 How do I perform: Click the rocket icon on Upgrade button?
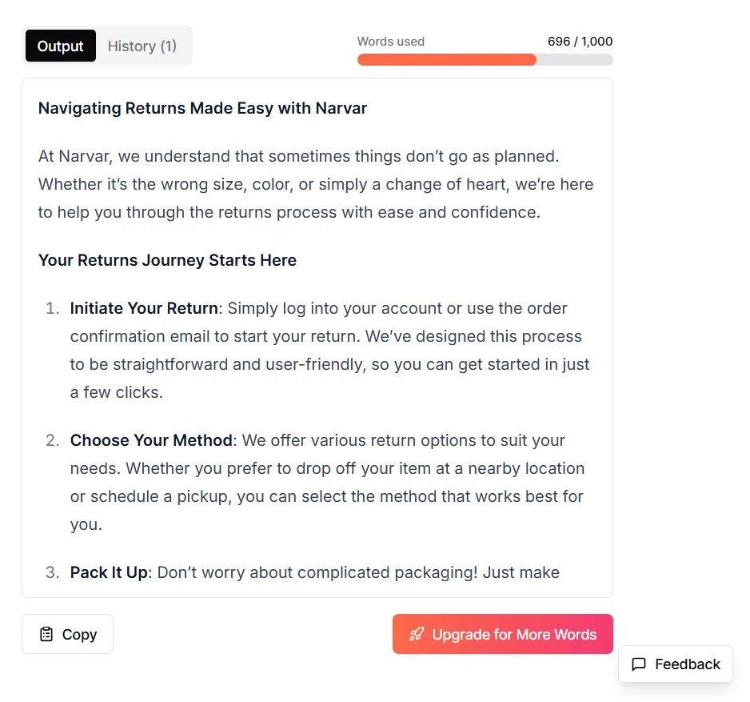coord(416,634)
